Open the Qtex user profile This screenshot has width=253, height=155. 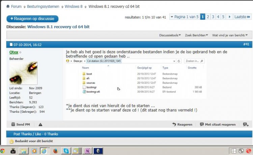coord(14,52)
